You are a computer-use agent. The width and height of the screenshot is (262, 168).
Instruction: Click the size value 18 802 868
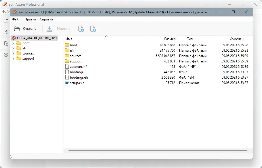167,45
